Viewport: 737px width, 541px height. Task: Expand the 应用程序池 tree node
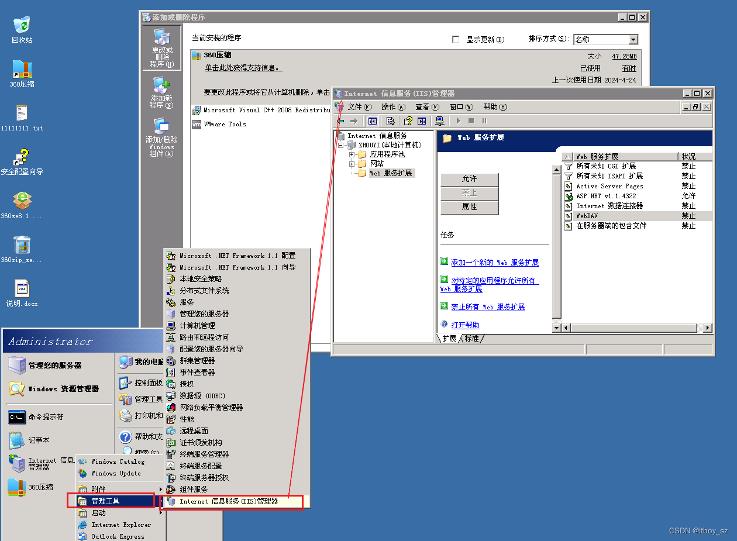(x=352, y=154)
